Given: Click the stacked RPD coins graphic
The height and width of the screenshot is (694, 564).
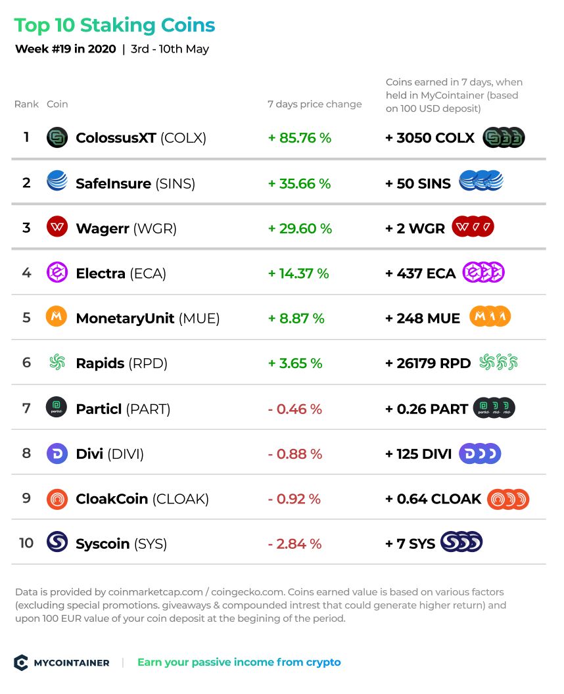Looking at the screenshot, I should pyautogui.click(x=498, y=362).
